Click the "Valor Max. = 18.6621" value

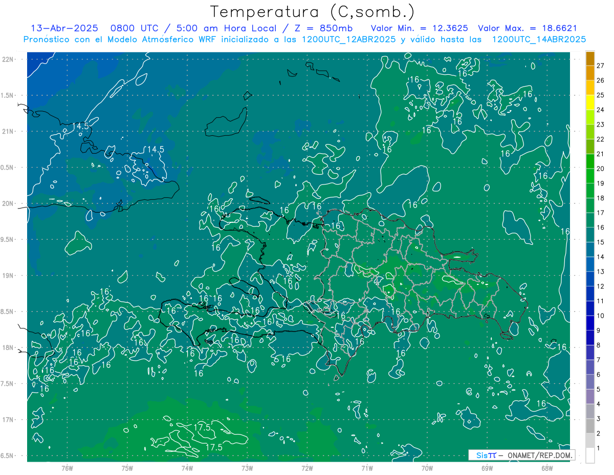coord(527,28)
